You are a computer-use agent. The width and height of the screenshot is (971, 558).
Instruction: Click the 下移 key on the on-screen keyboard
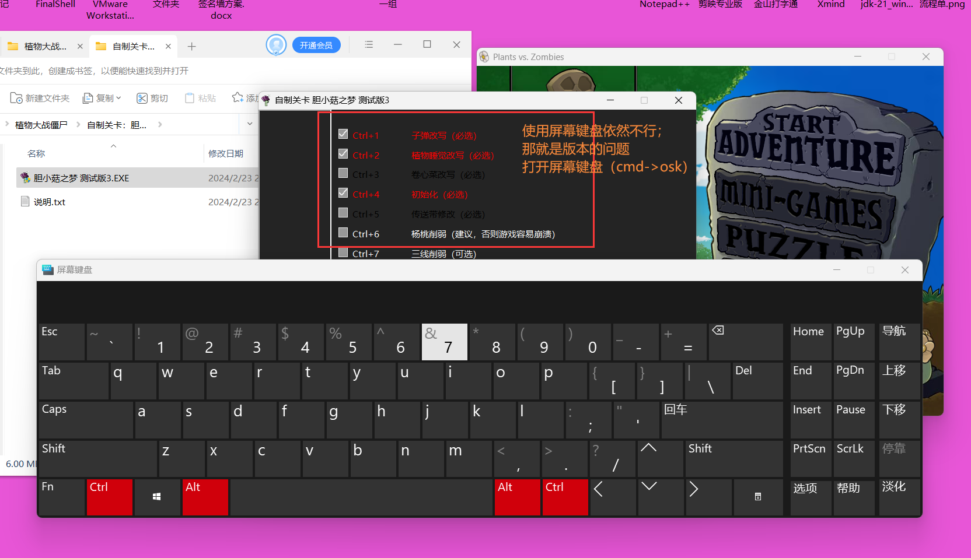click(899, 419)
